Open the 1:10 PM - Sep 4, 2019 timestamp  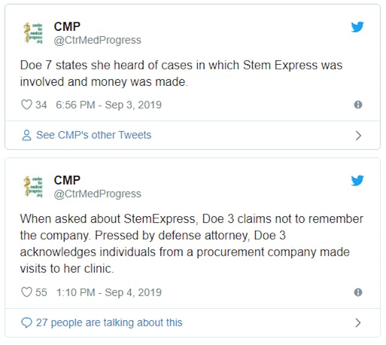tap(109, 292)
